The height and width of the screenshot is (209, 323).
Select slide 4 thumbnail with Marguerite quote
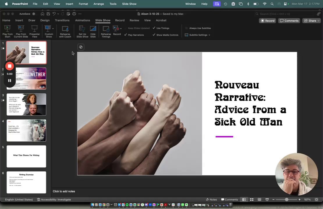point(26,131)
